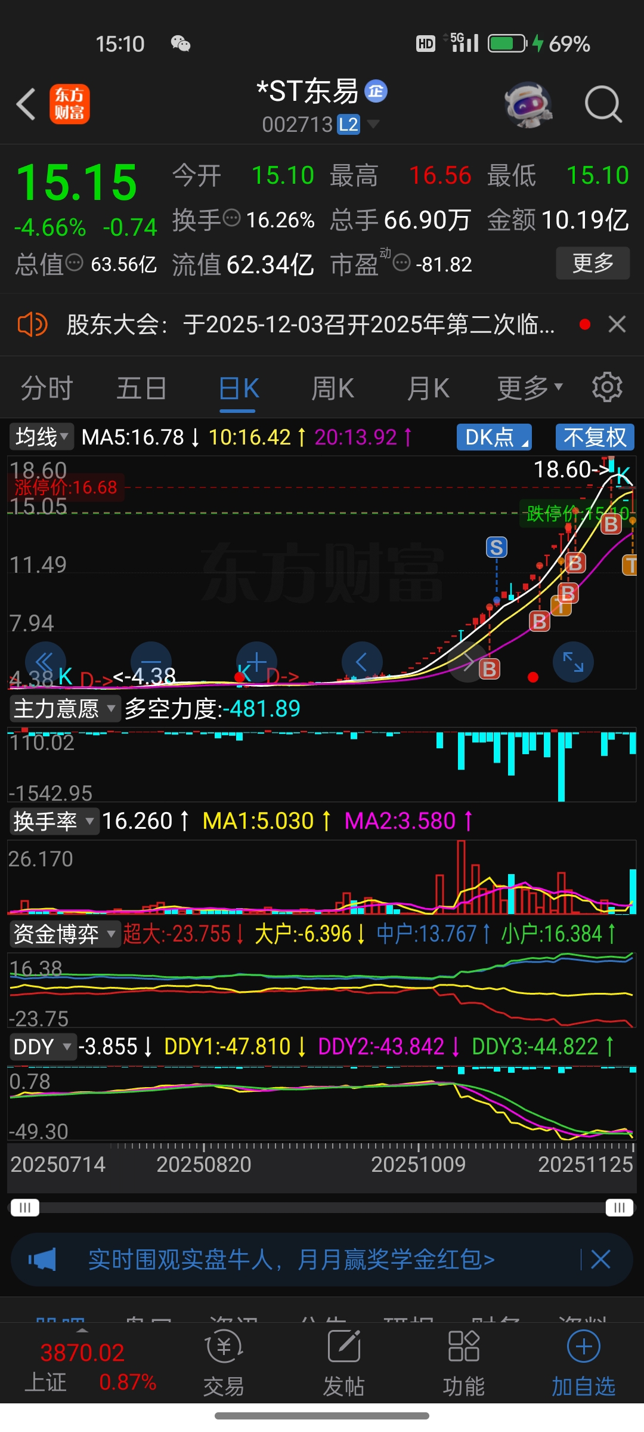Switch to the 月K tab

click(428, 388)
